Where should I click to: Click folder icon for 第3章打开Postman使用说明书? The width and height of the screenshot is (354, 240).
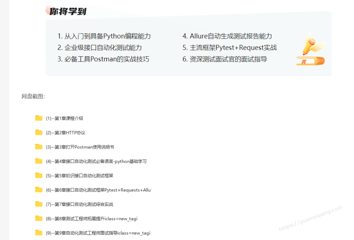39,147
